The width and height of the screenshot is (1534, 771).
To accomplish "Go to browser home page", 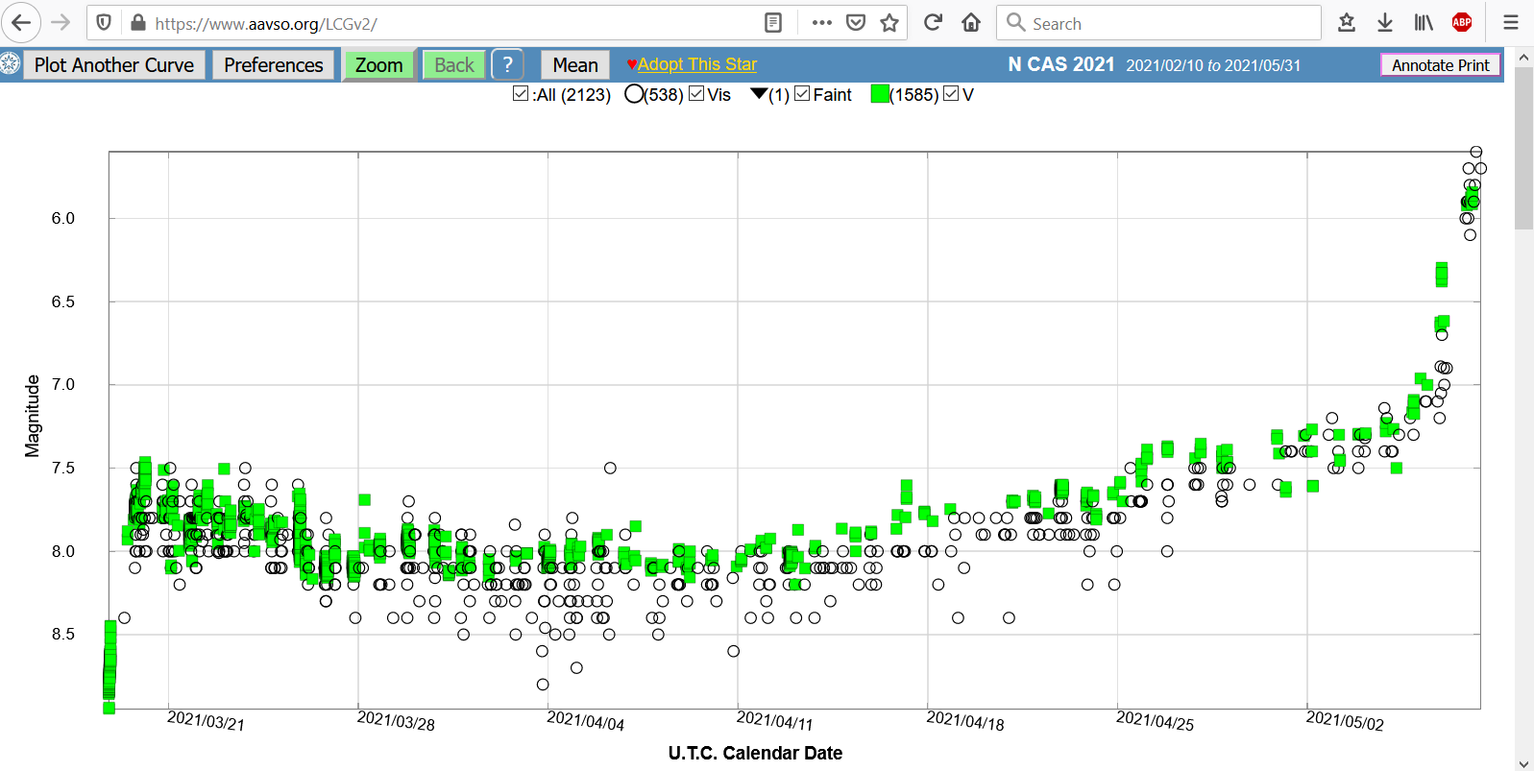I will coord(971,23).
